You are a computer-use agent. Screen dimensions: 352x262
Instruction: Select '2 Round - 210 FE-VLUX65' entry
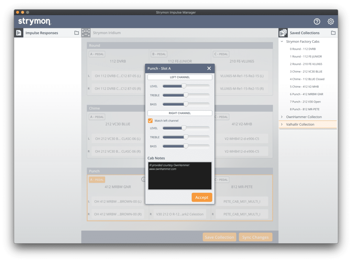(306, 64)
